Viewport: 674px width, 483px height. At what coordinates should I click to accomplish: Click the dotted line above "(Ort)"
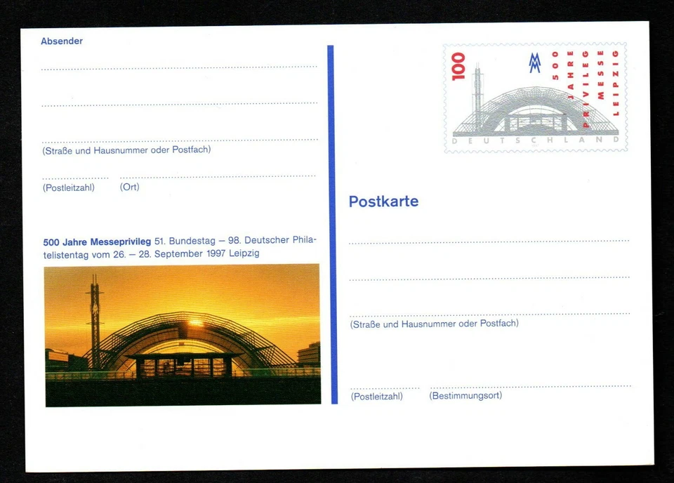tap(218, 176)
